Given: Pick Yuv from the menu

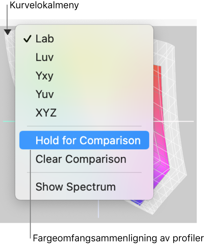Looking at the screenshot, I should (84, 94).
